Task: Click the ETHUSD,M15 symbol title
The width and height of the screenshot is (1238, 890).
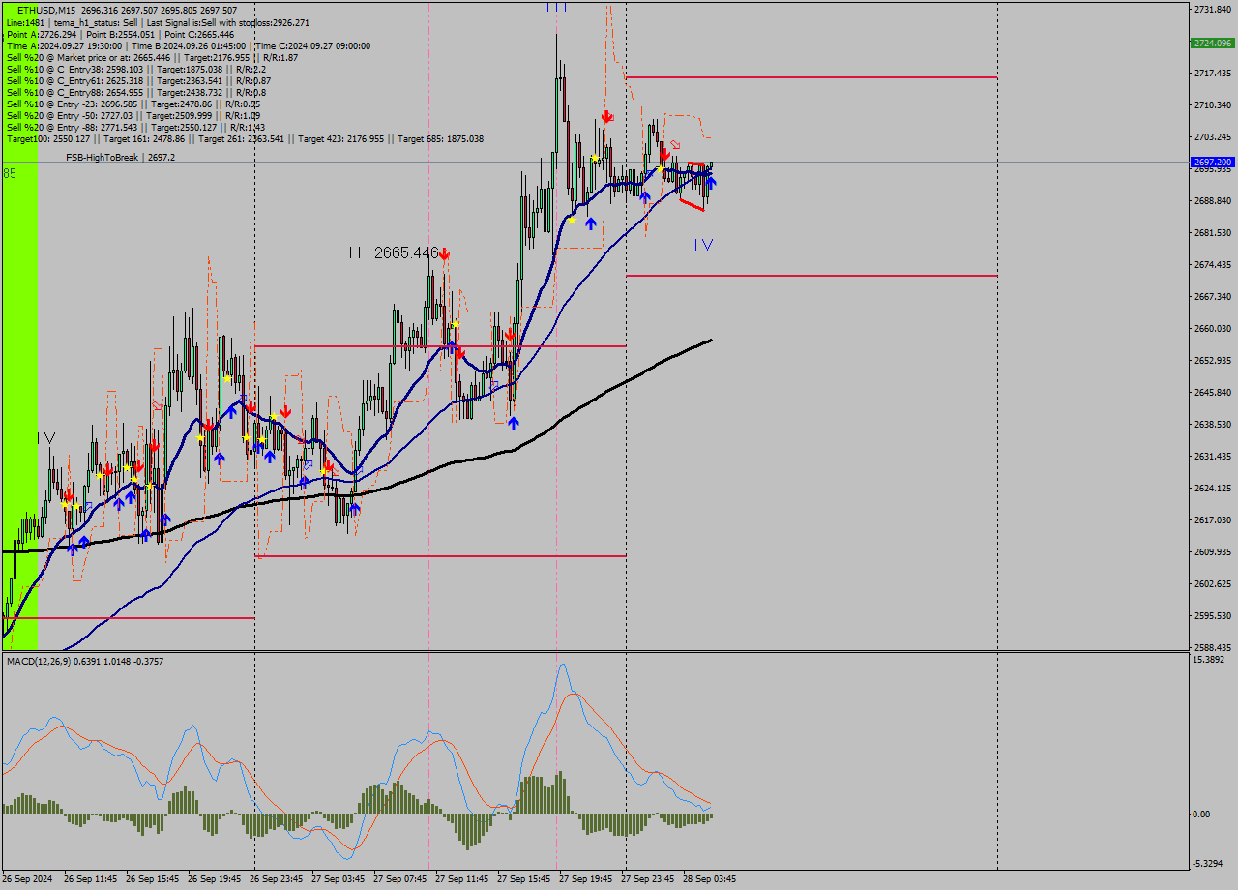Action: tap(46, 11)
